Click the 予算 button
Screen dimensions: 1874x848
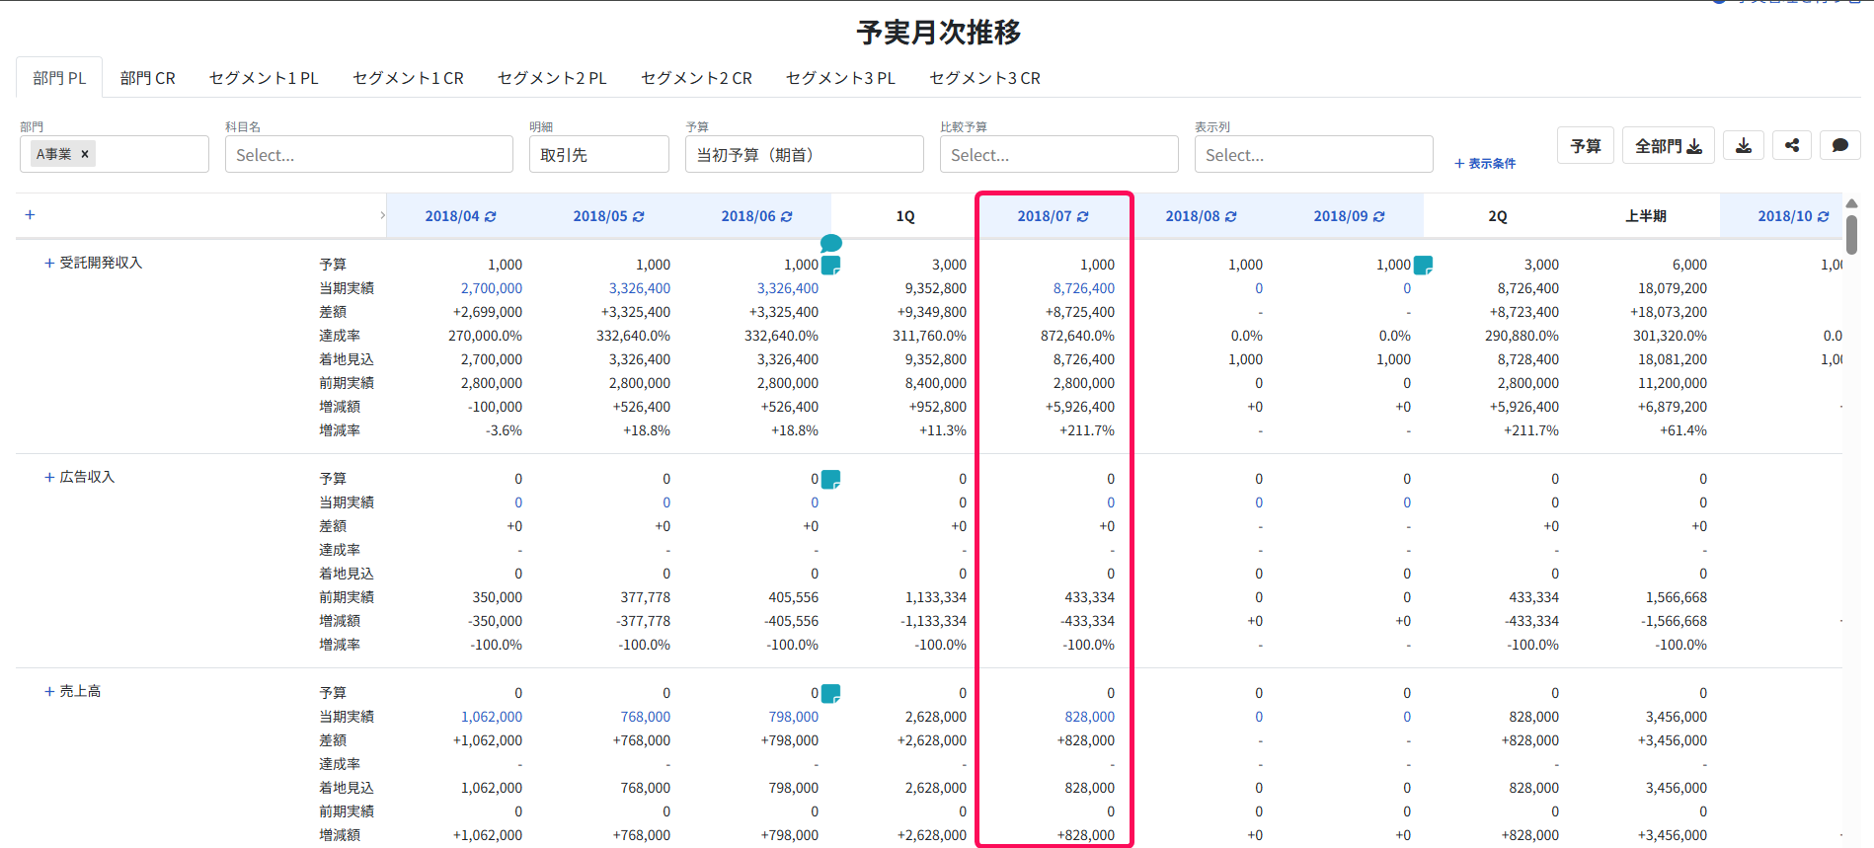click(x=1586, y=145)
